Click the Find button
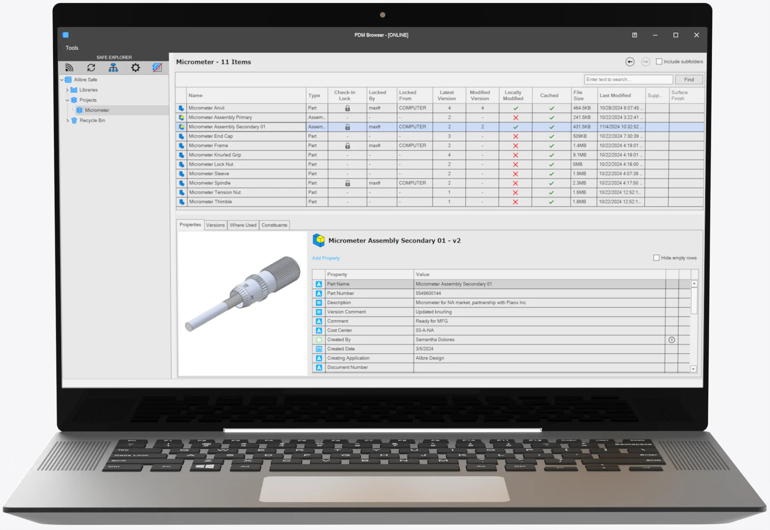The height and width of the screenshot is (530, 770). click(x=689, y=79)
